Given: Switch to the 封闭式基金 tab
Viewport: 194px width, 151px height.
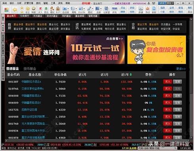Looking at the screenshot, I should [x=52, y=16].
